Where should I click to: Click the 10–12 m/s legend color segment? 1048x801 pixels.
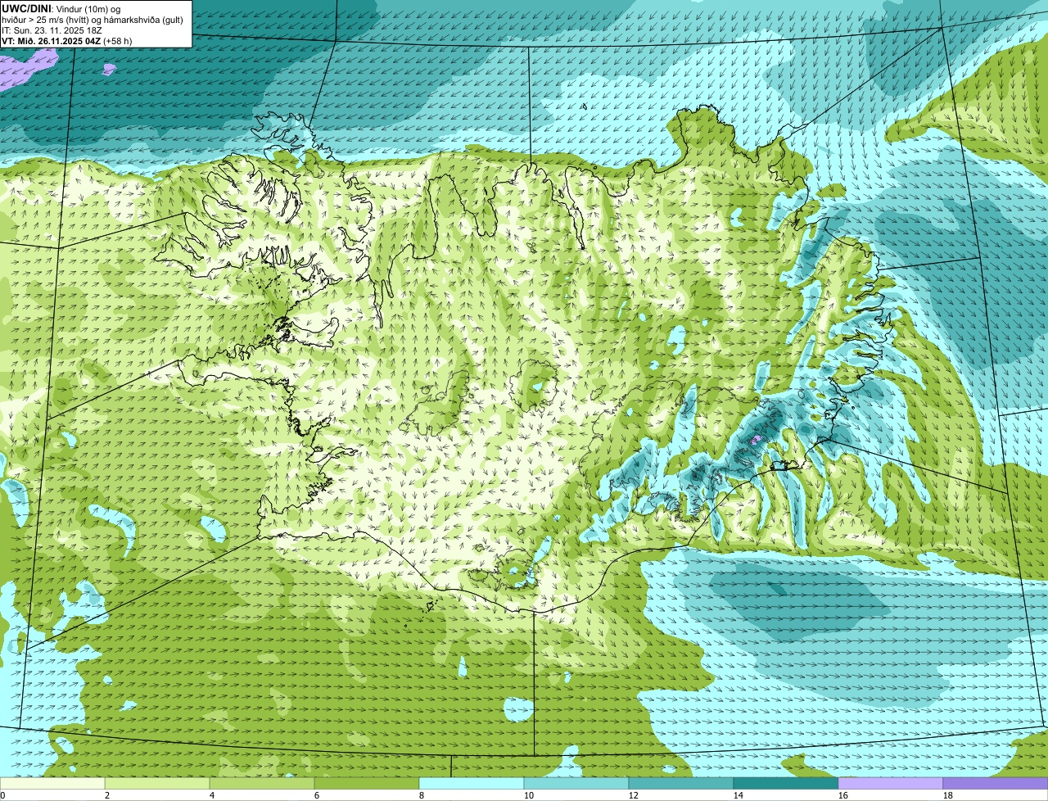(x=576, y=784)
